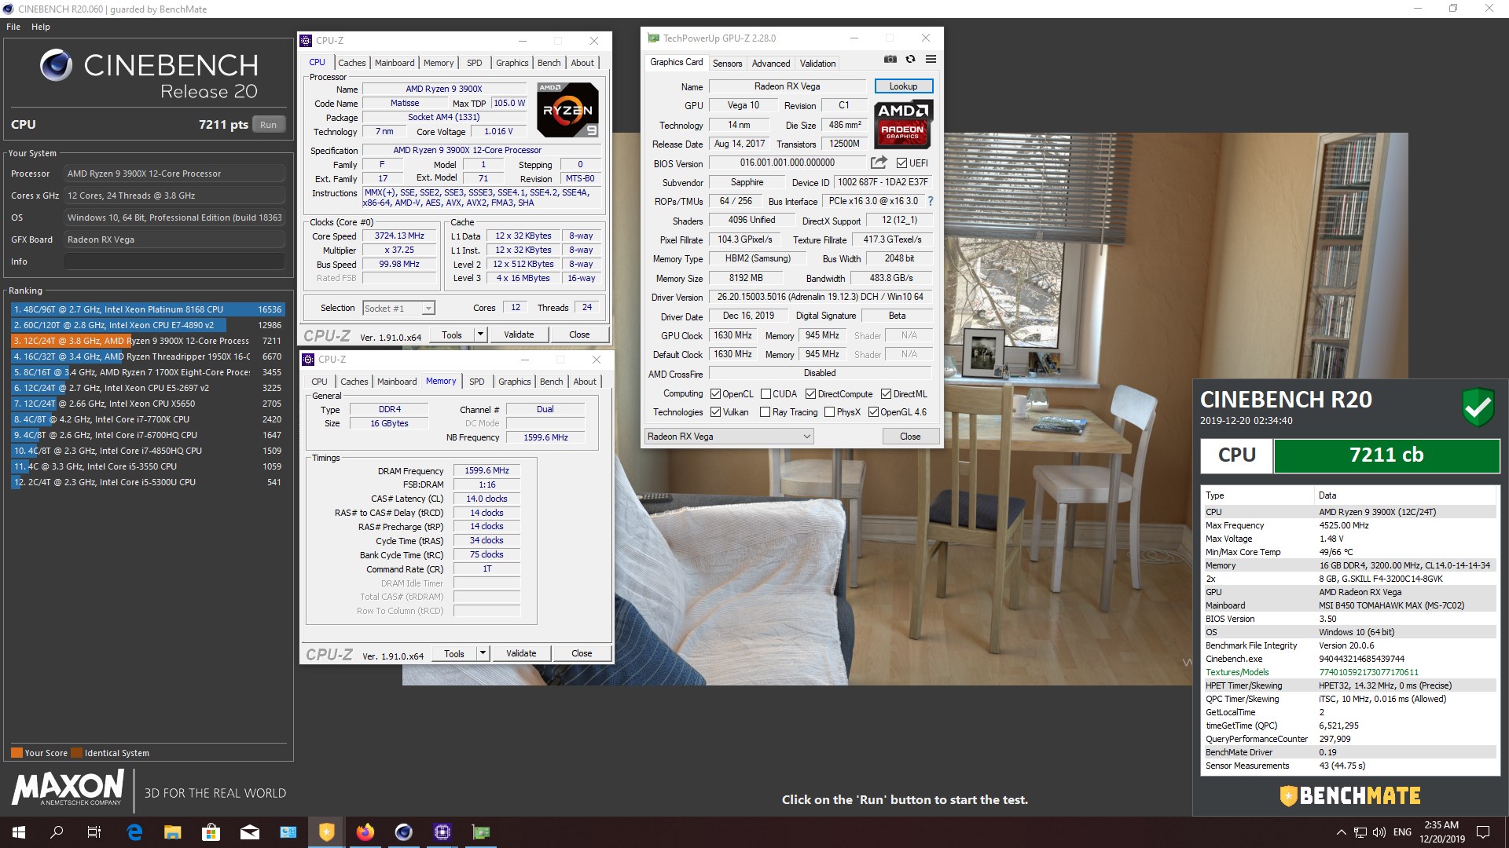Image resolution: width=1509 pixels, height=848 pixels.
Task: Switch to Cinebench taskbar icon
Action: point(404,832)
